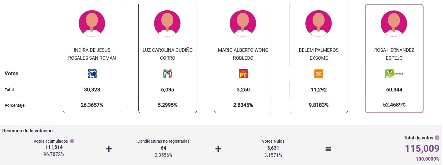Click the 60,344 total votes figure
Image resolution: width=443 pixels, height=165 pixels.
point(394,90)
